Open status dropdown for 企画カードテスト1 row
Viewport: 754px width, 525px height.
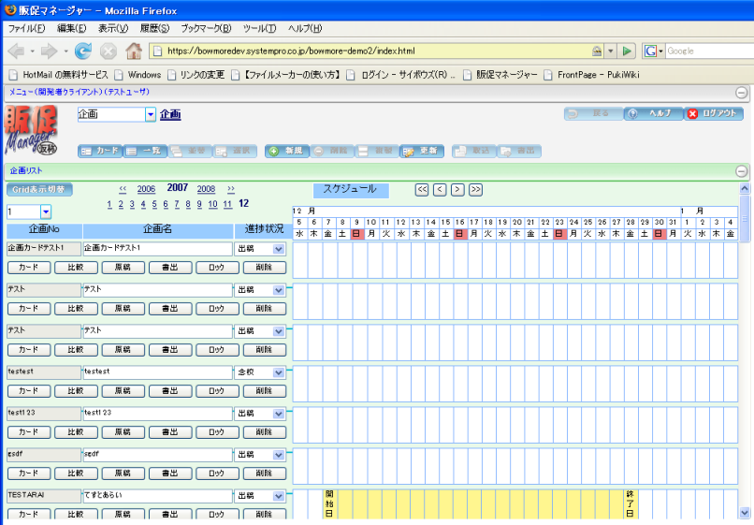point(279,249)
